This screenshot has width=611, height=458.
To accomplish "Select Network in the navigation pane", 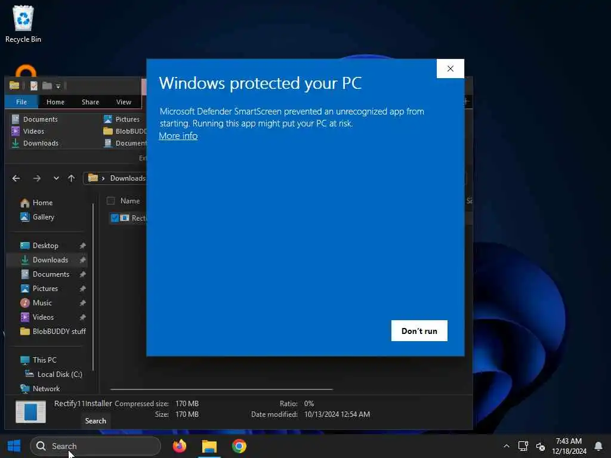I will coord(40,388).
